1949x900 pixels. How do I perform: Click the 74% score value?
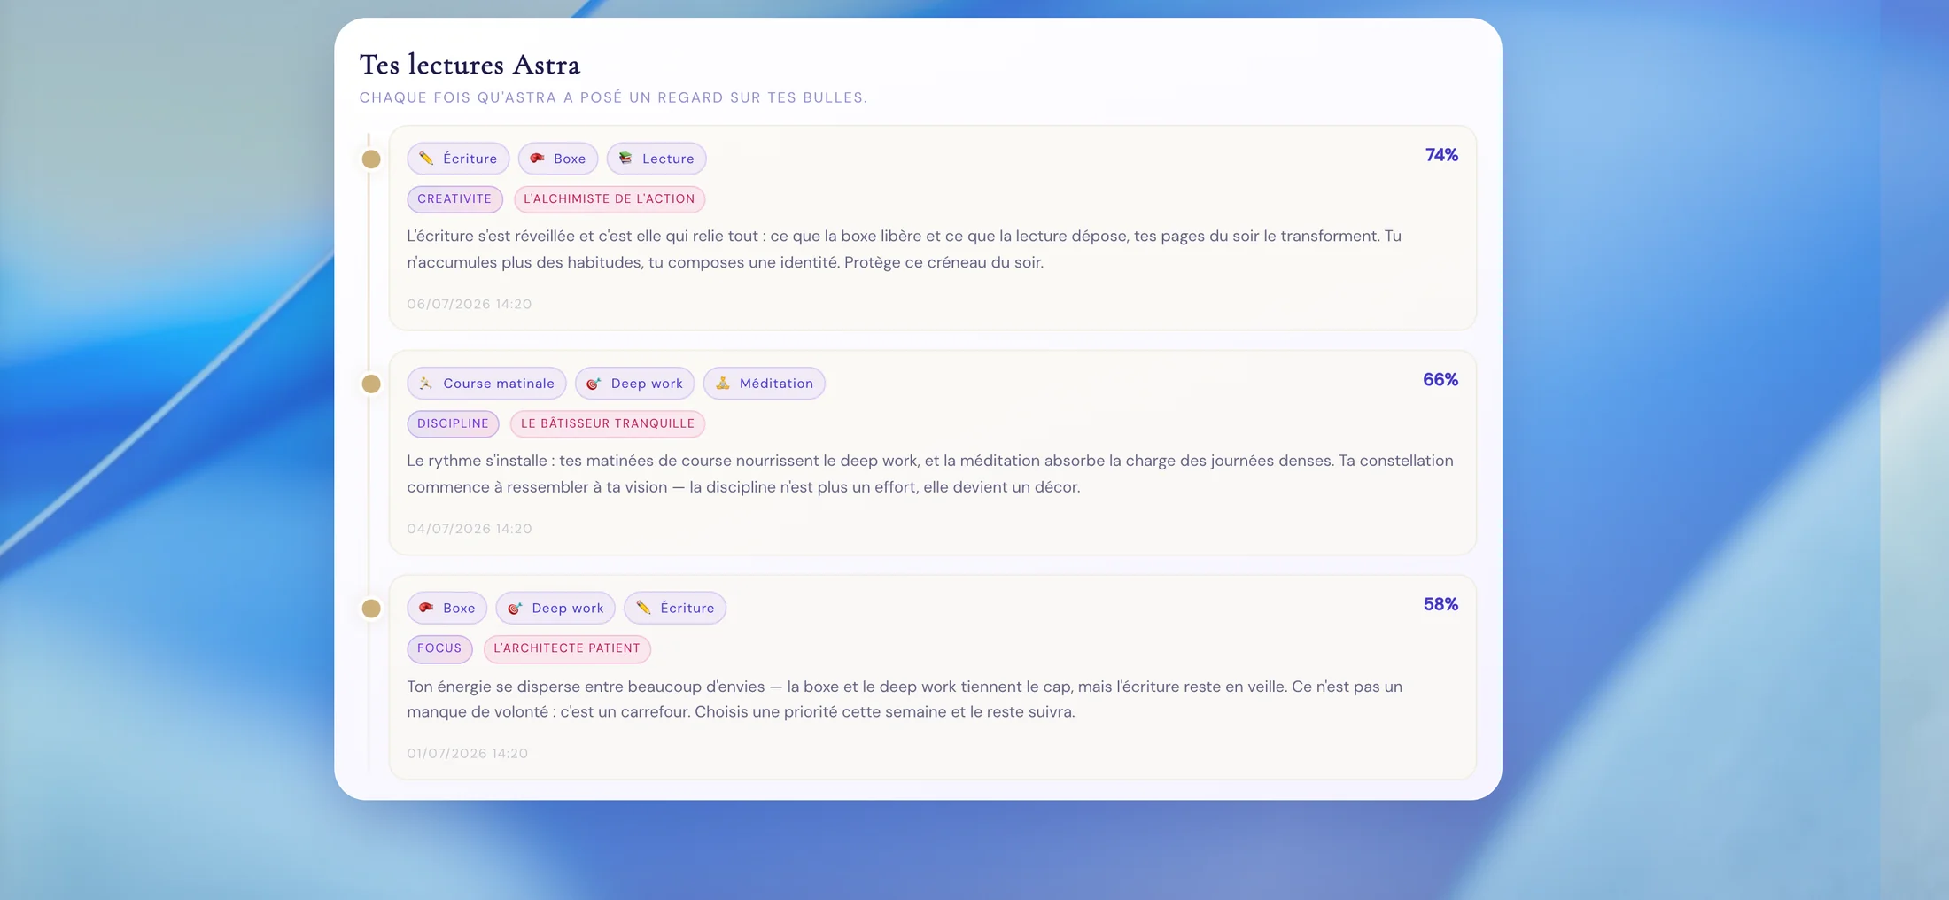pyautogui.click(x=1441, y=155)
